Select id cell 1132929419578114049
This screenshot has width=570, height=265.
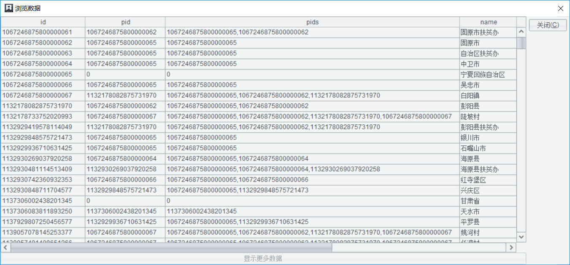[x=43, y=127]
